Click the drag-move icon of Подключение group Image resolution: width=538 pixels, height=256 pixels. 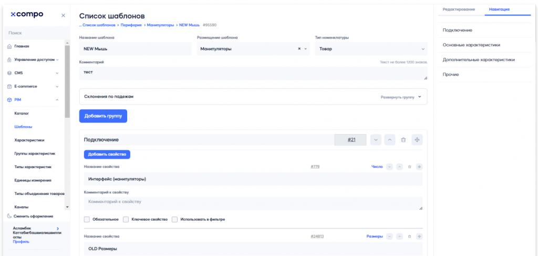coord(417,140)
